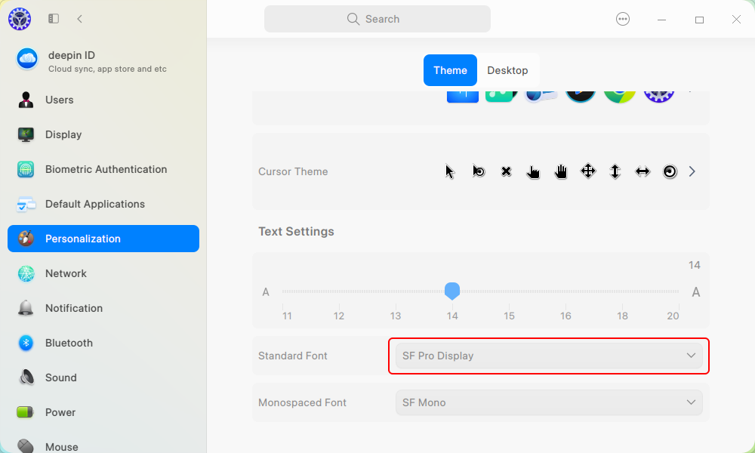Select the open hand cursor preview
755x453 pixels.
tap(560, 172)
